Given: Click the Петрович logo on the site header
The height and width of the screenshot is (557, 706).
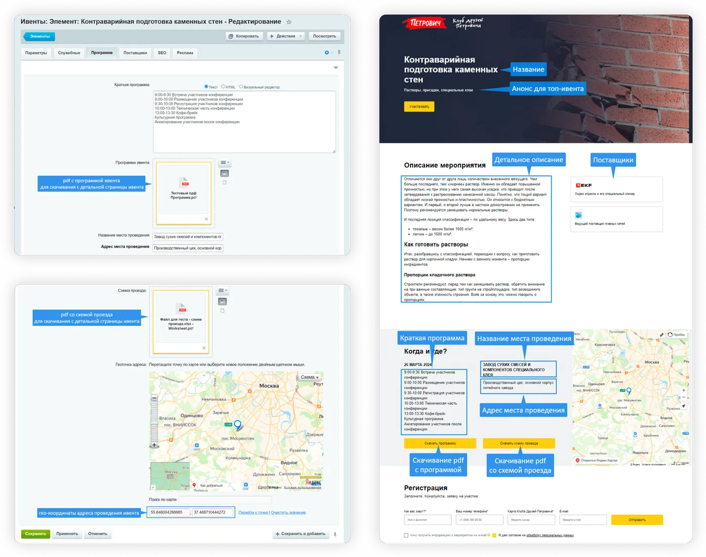Looking at the screenshot, I should (424, 23).
